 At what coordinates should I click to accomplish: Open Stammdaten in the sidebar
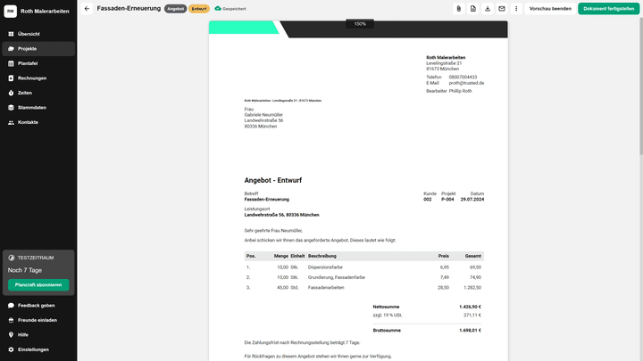(x=31, y=107)
